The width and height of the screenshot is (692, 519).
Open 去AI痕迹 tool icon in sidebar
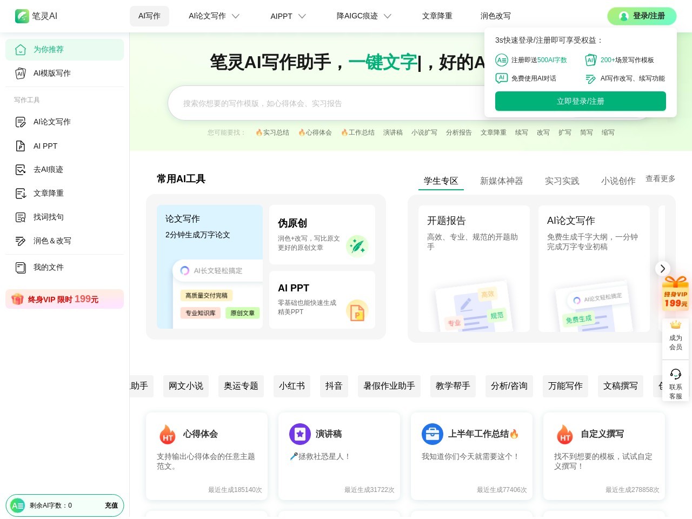point(21,170)
